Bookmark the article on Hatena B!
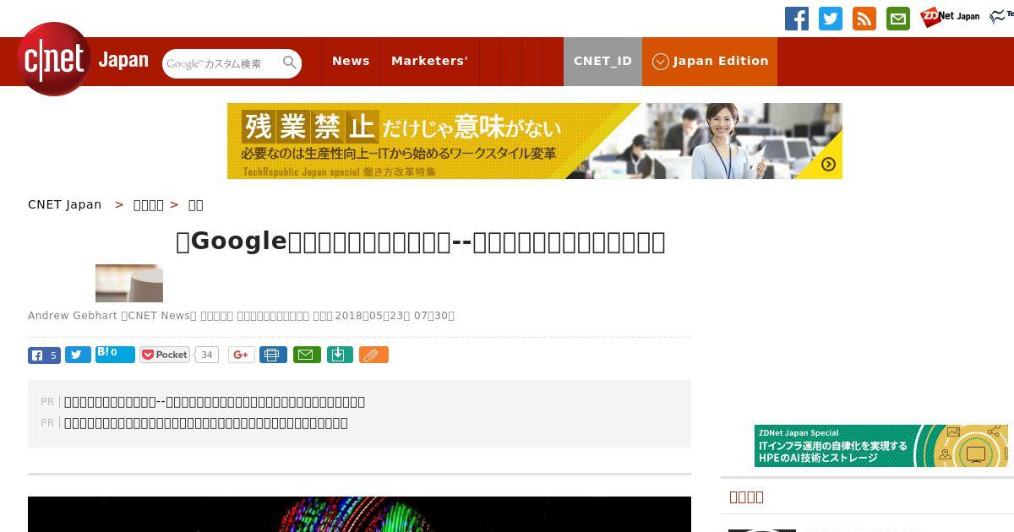This screenshot has height=532, width=1014. 115,354
